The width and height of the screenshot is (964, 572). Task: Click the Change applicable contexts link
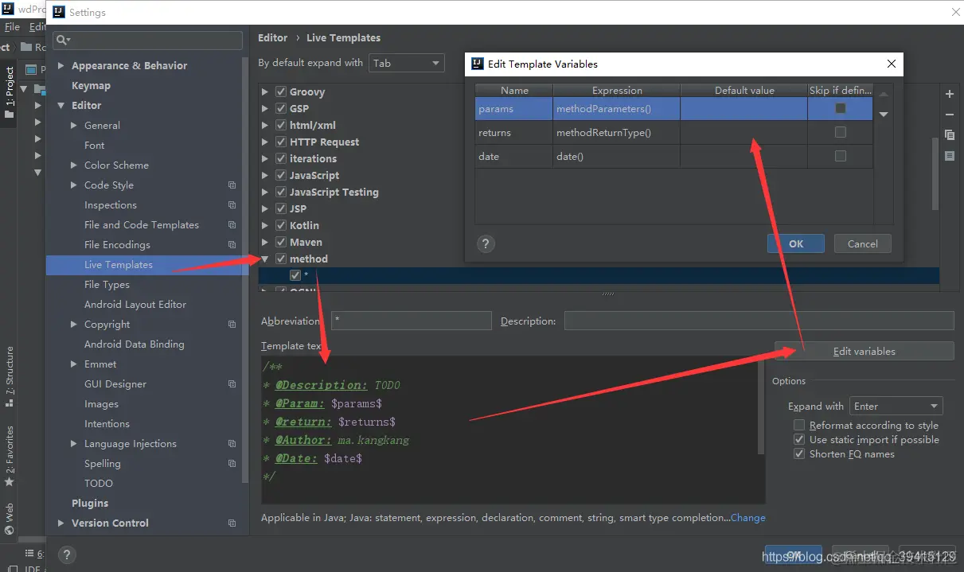(x=747, y=518)
